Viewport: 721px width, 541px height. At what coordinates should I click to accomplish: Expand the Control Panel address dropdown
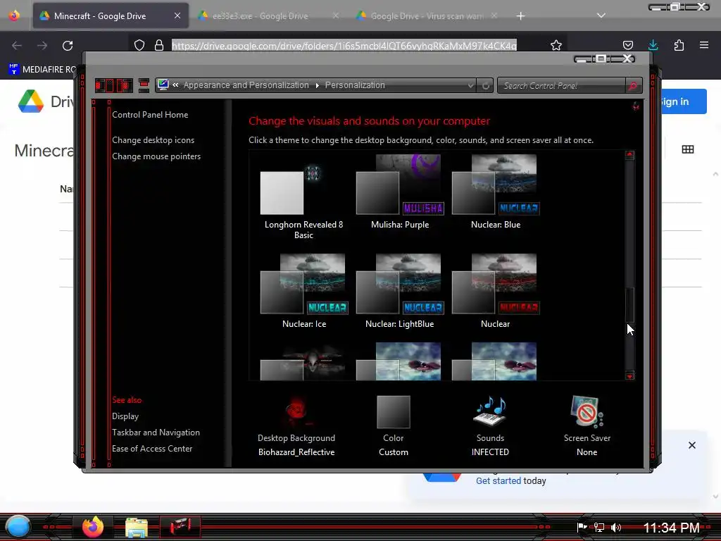pyautogui.click(x=470, y=85)
